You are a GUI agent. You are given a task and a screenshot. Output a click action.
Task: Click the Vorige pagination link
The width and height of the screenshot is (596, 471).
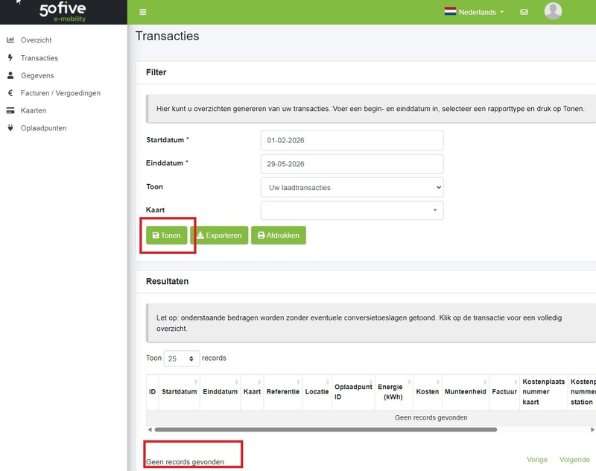point(537,460)
